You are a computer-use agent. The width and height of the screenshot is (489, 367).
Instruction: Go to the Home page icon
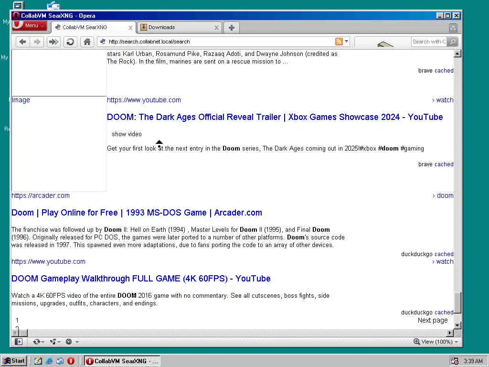click(x=87, y=42)
